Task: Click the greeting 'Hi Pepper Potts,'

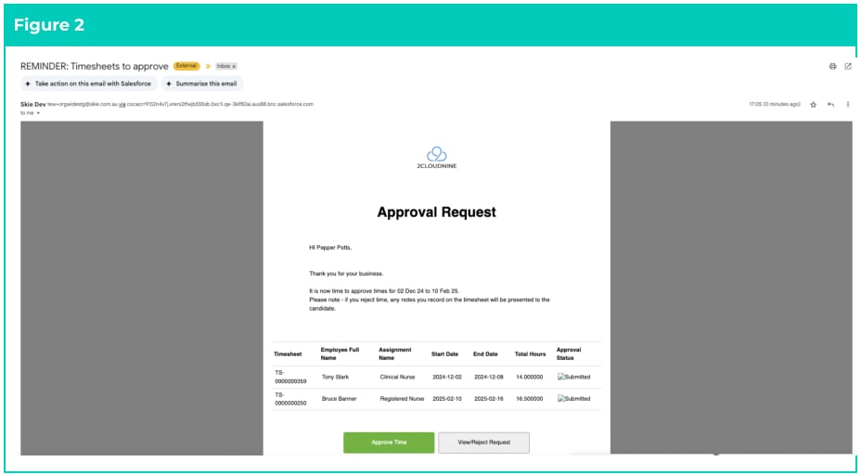Action: pos(330,248)
